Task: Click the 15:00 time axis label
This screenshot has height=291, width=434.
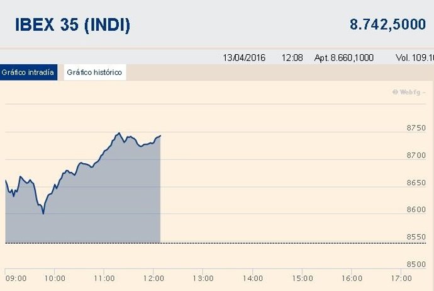Action: tap(302, 278)
